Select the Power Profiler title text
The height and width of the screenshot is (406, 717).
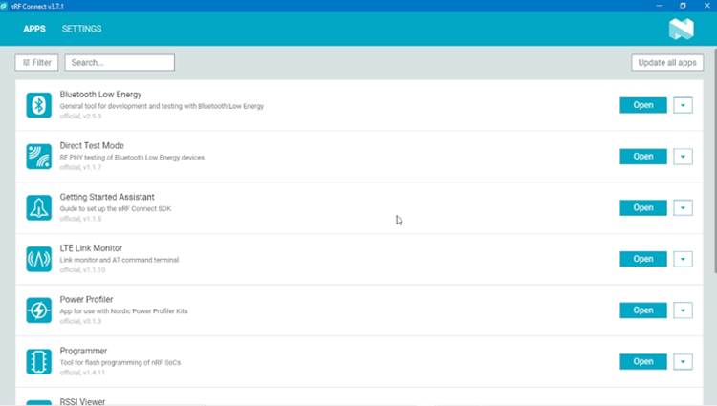click(86, 300)
